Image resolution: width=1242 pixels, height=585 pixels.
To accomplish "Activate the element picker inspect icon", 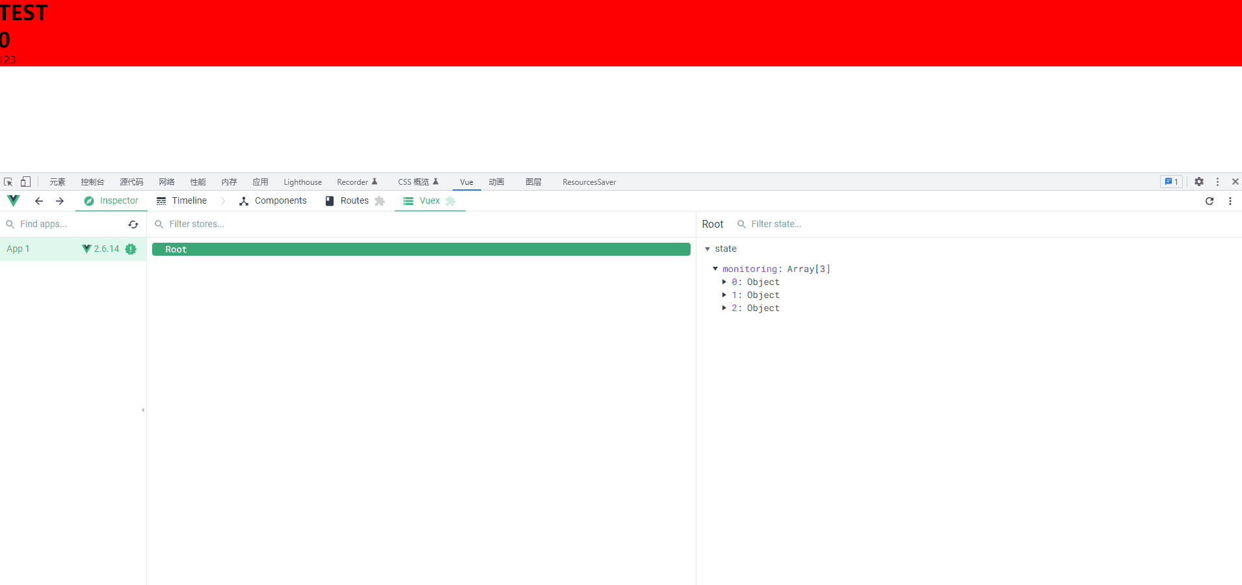I will tap(8, 182).
